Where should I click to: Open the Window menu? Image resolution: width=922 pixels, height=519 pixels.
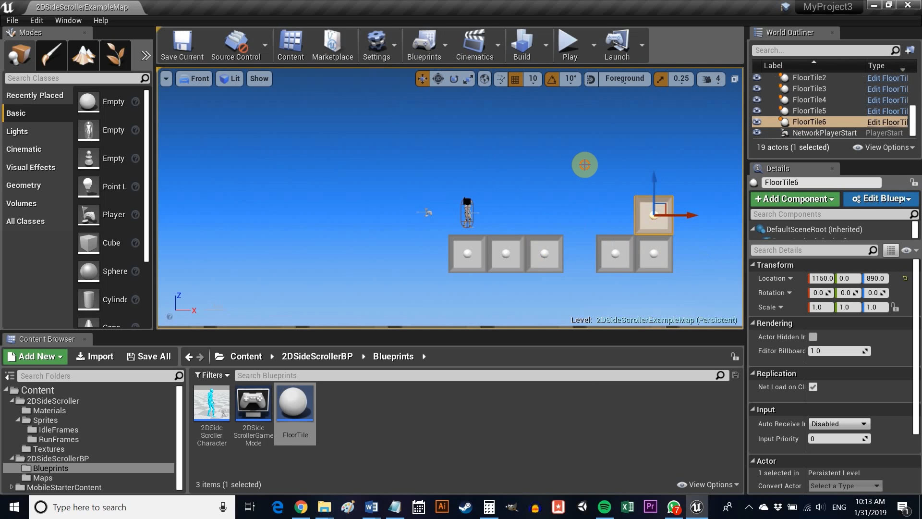[68, 20]
